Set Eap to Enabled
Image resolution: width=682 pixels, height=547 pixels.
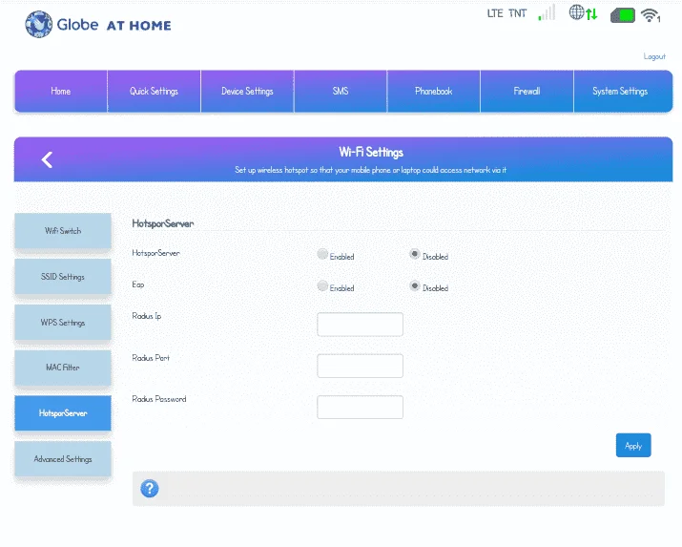click(x=322, y=285)
